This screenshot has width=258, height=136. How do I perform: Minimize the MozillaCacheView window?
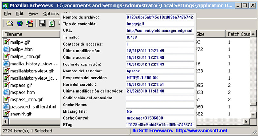[x=238, y=6]
